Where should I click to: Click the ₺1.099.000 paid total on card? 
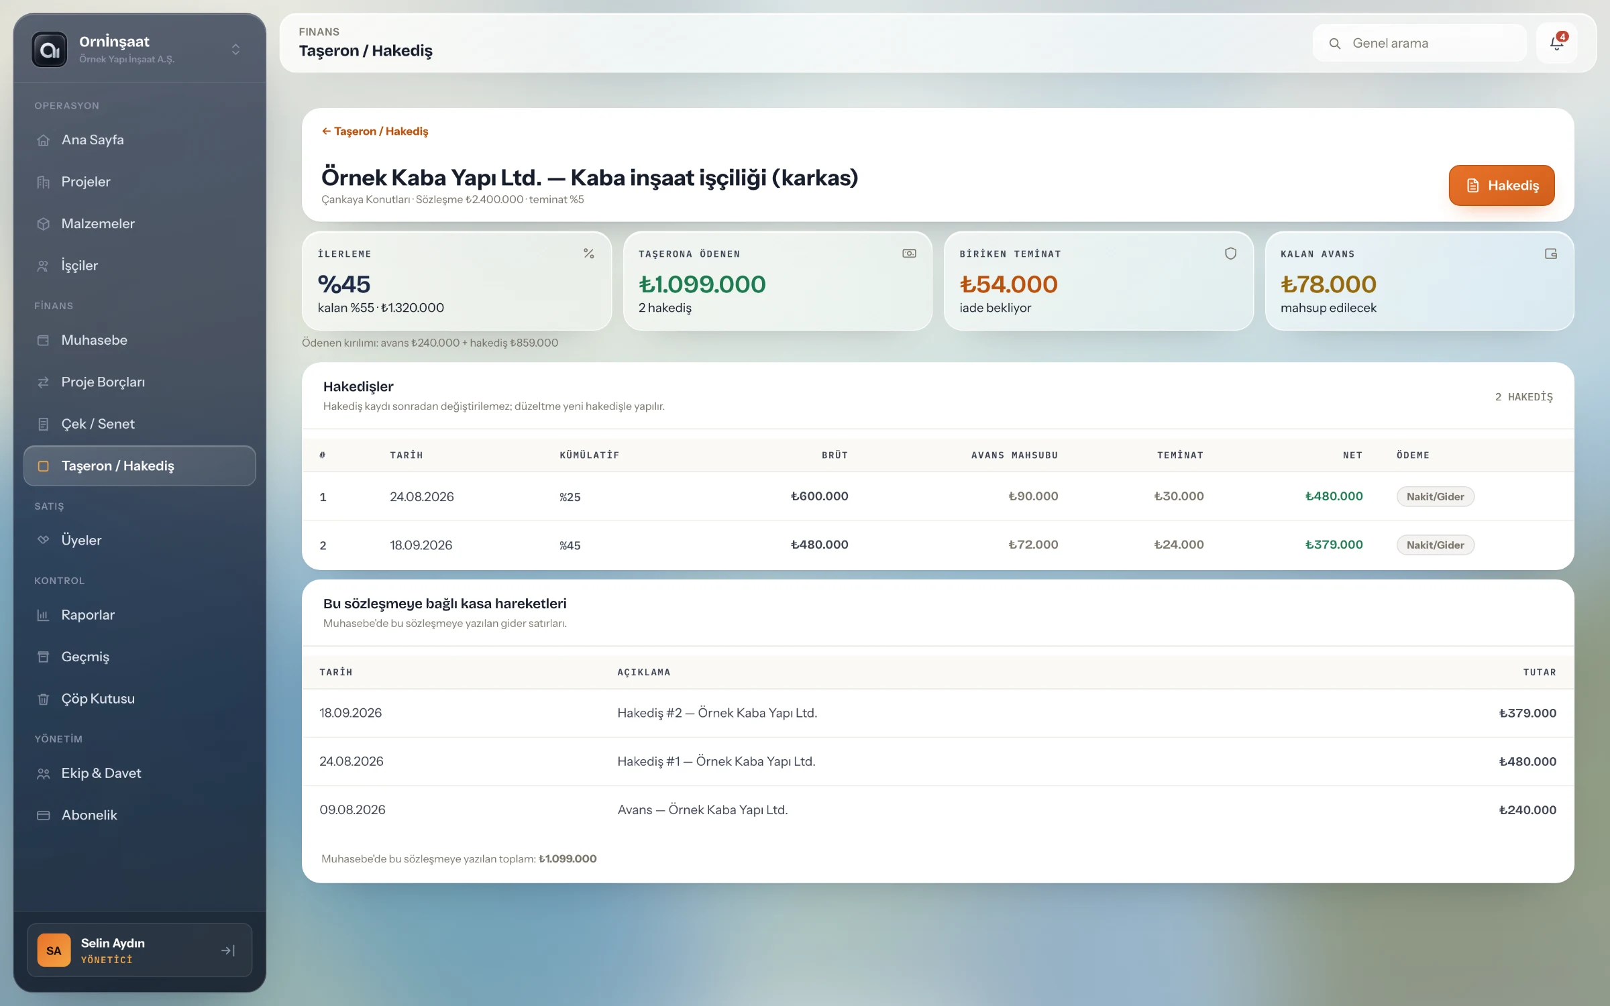tap(702, 284)
